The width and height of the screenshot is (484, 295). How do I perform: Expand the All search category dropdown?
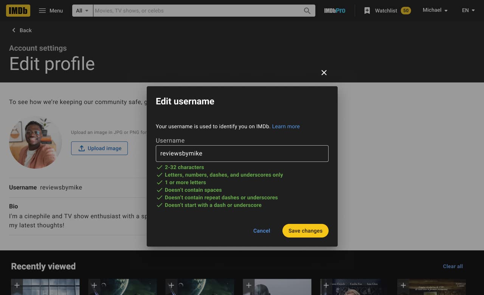(82, 11)
